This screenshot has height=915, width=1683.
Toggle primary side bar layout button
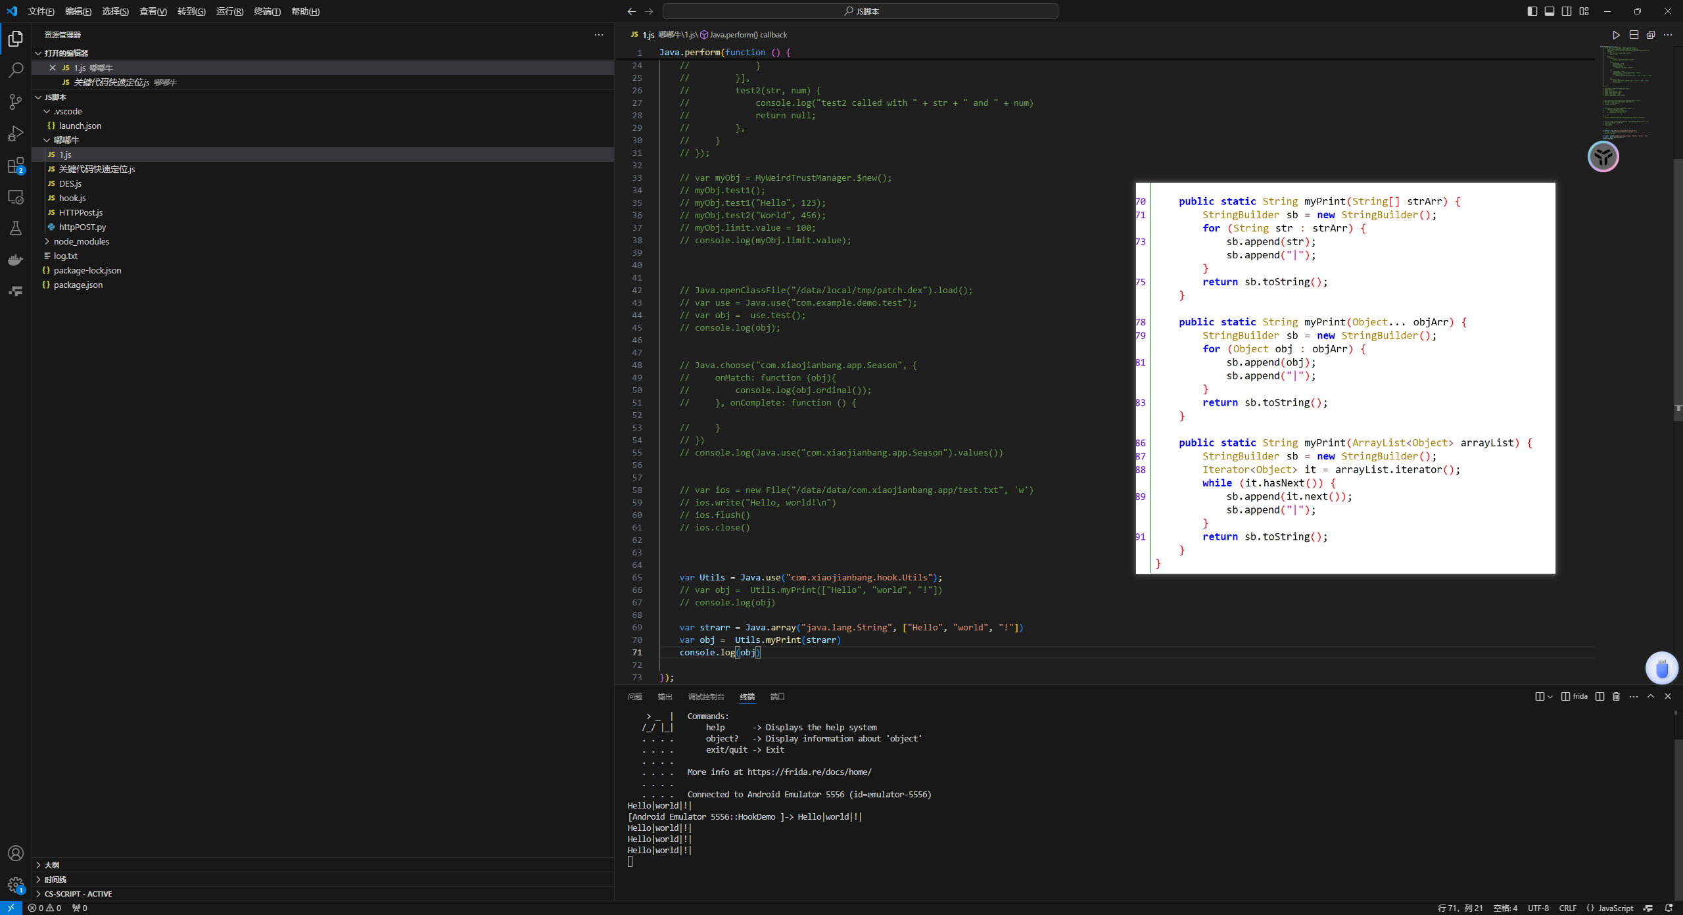[x=1532, y=11]
